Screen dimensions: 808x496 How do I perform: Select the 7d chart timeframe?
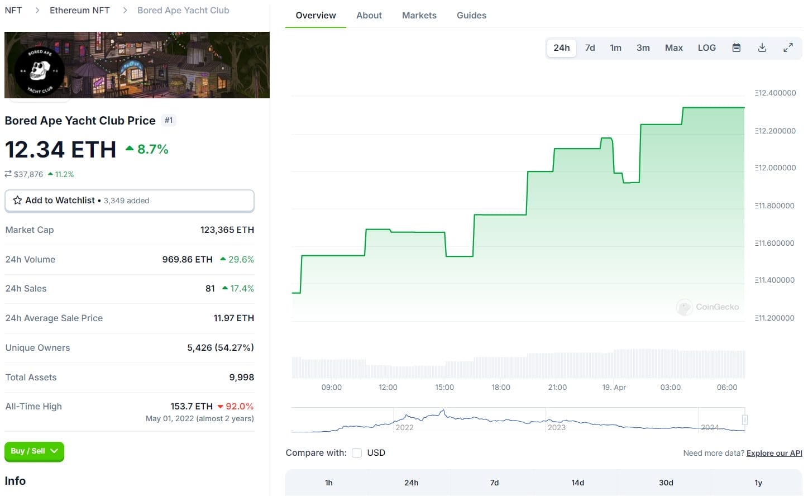point(590,47)
